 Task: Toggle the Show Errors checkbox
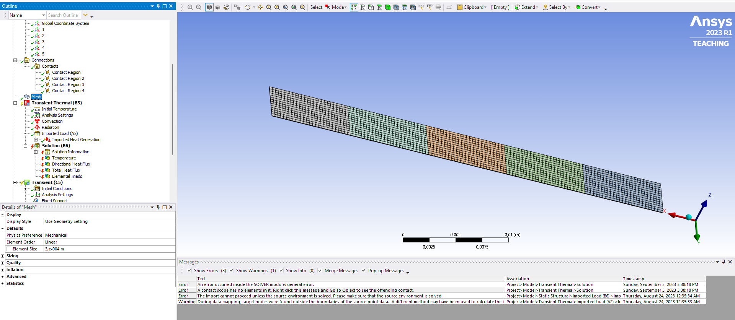click(189, 271)
